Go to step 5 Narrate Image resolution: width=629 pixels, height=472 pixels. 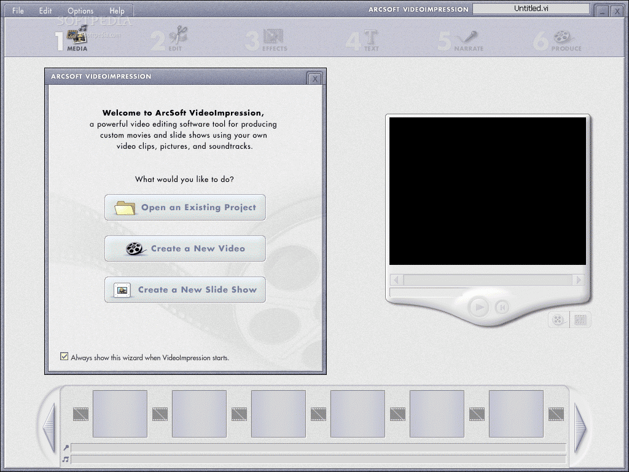pyautogui.click(x=461, y=40)
